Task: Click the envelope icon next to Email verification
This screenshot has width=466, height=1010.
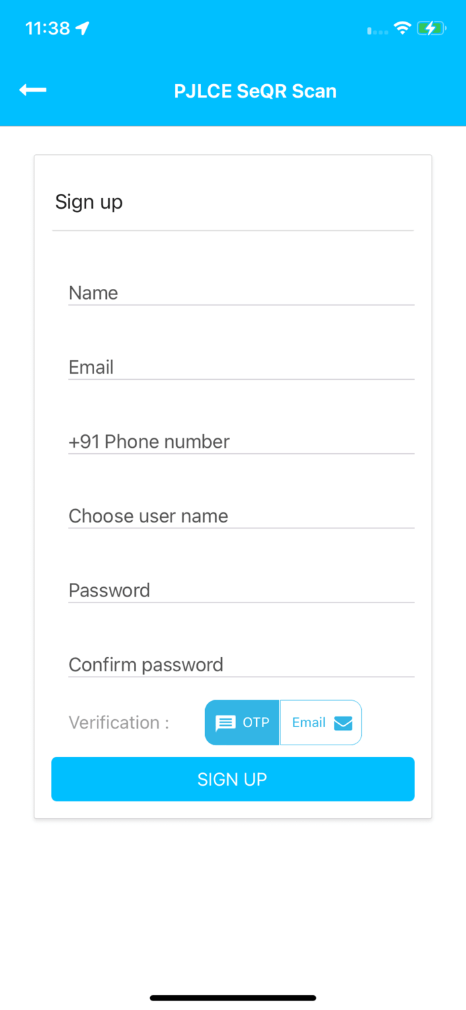Action: pos(344,722)
